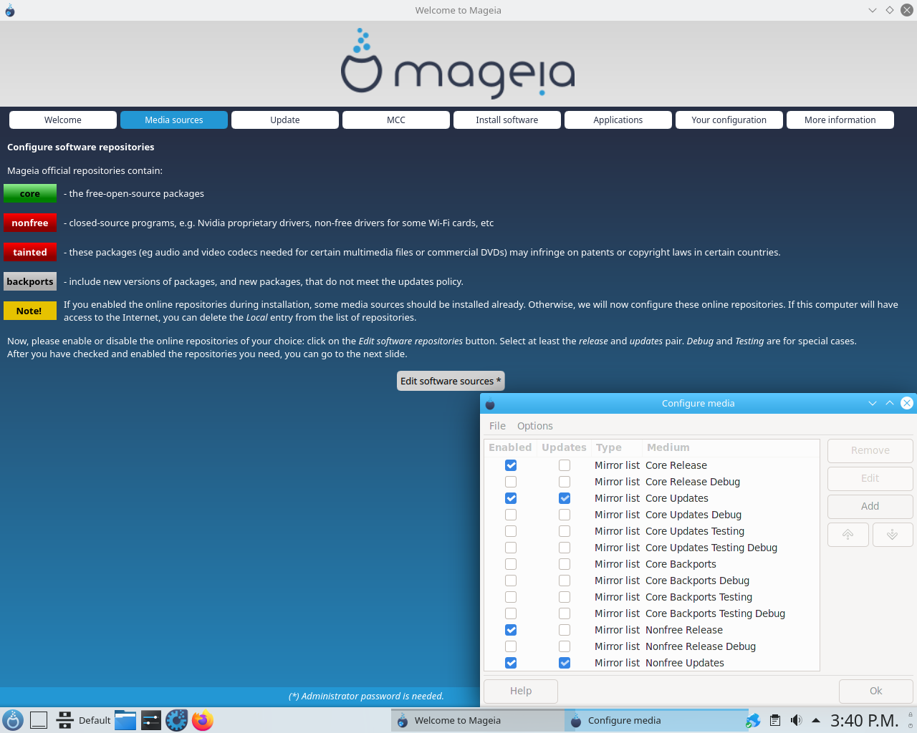Uncheck Updates box for Core Updates

coord(565,498)
